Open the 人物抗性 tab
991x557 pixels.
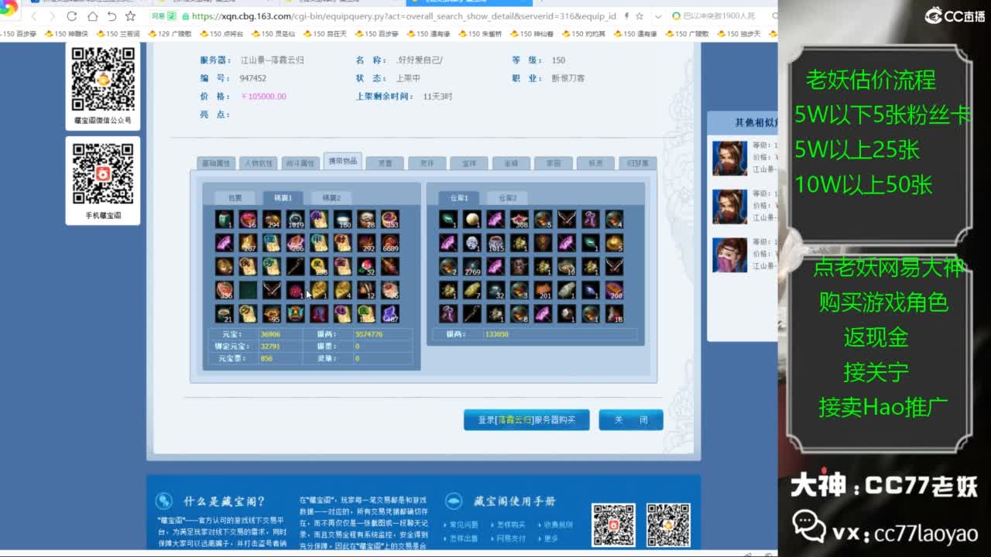pyautogui.click(x=258, y=163)
